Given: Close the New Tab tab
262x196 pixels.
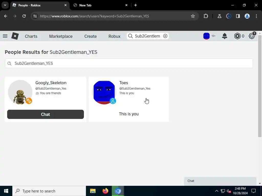Looking at the screenshot, I should 126,5.
